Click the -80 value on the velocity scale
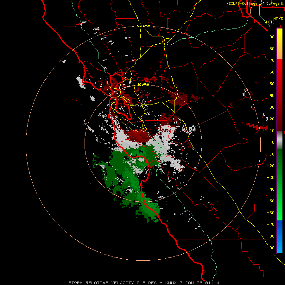The height and width of the screenshot is (285, 285). (271, 236)
